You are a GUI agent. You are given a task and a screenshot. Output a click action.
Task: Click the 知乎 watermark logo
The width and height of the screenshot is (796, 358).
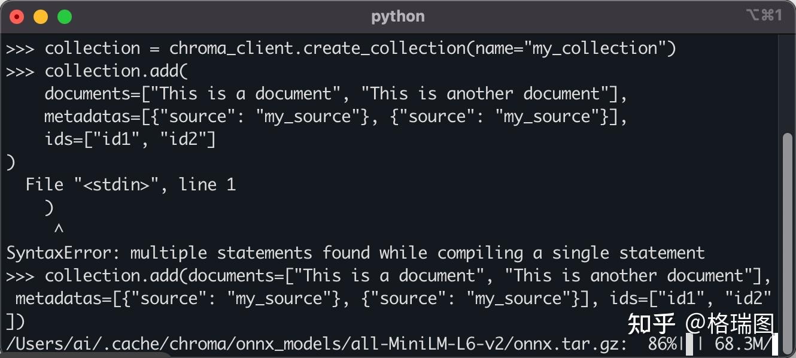click(651, 324)
